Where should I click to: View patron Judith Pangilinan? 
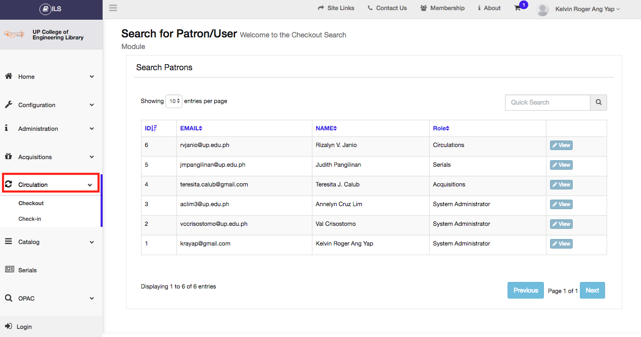pyautogui.click(x=561, y=165)
